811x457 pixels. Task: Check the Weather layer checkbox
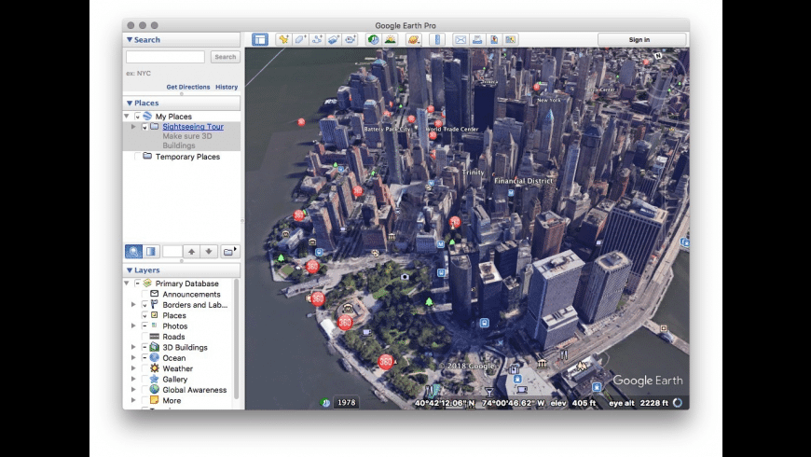(x=144, y=368)
